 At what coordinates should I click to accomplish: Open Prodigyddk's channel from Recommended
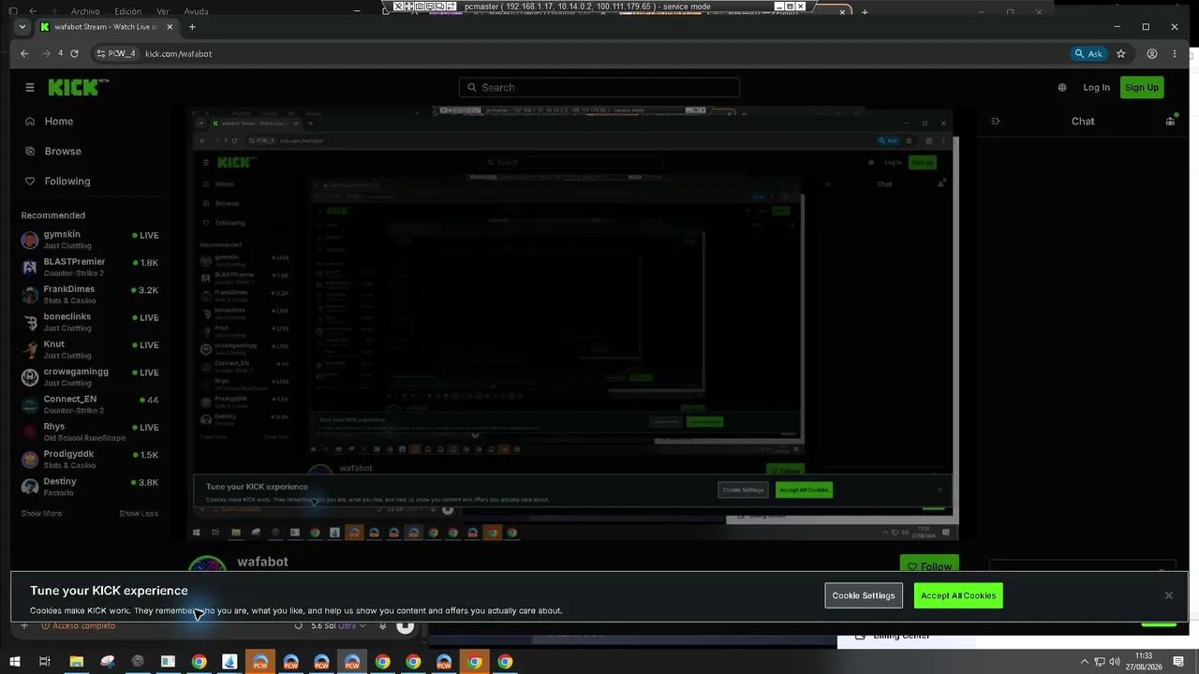coord(91,459)
